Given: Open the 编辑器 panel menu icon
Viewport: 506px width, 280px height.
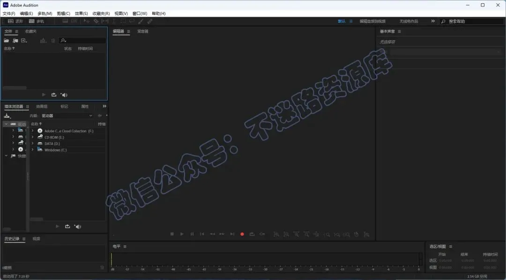Looking at the screenshot, I should [x=128, y=31].
